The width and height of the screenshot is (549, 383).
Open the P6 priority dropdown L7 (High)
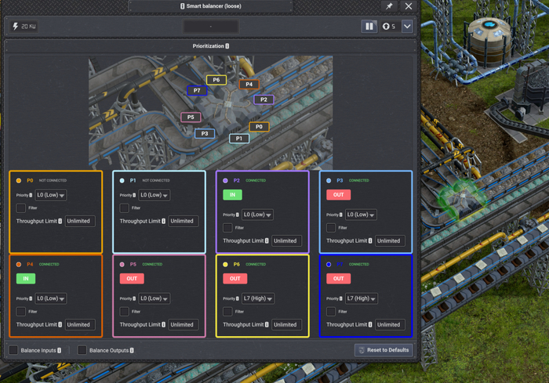click(x=257, y=298)
